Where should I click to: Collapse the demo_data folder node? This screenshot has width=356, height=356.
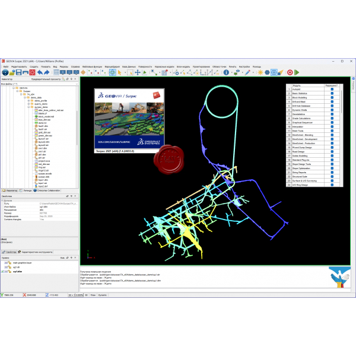click(25, 97)
